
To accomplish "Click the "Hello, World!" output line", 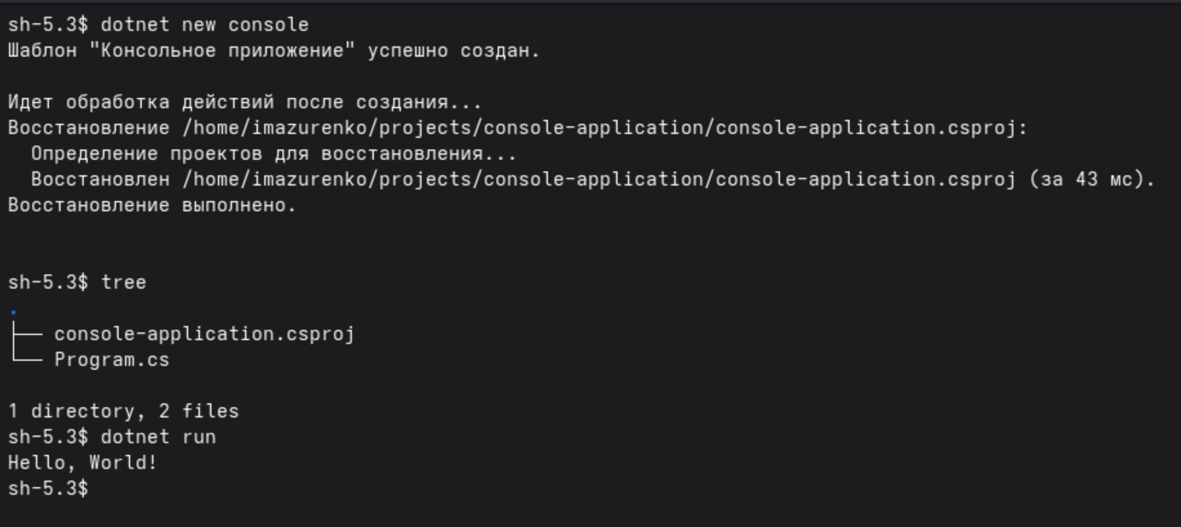I will point(83,463).
